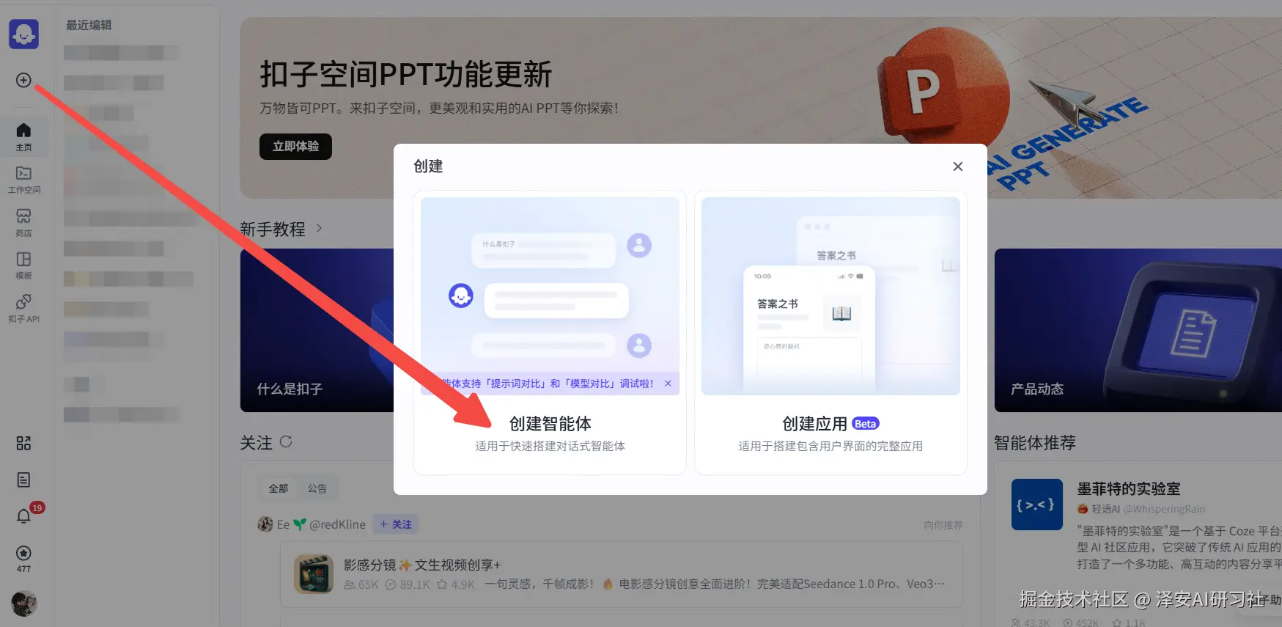The width and height of the screenshot is (1282, 627).
Task: Follow Ee @redKline with 关注 button
Action: [396, 524]
